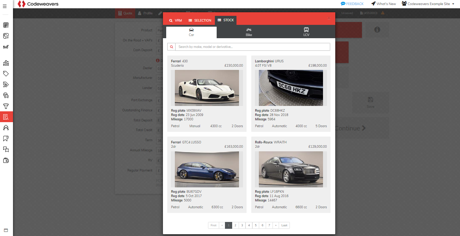Viewport: 460px width, 236px height.
Task: Click the bar chart icon in the sidebar
Action: pos(6,63)
